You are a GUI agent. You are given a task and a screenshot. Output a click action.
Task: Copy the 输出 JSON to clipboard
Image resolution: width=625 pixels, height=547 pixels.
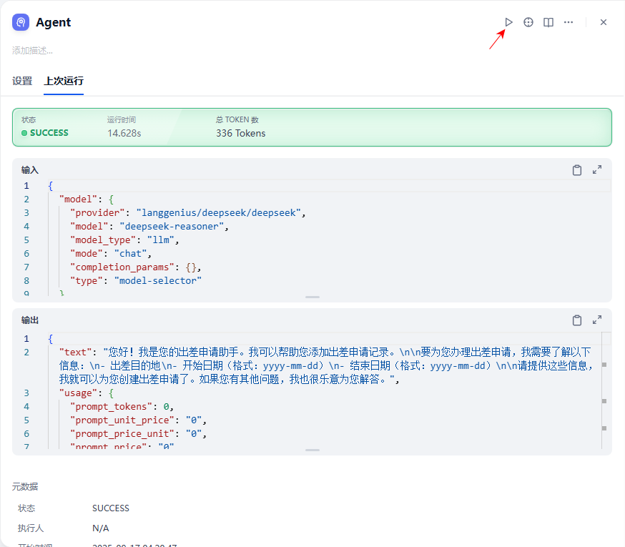pyautogui.click(x=577, y=320)
